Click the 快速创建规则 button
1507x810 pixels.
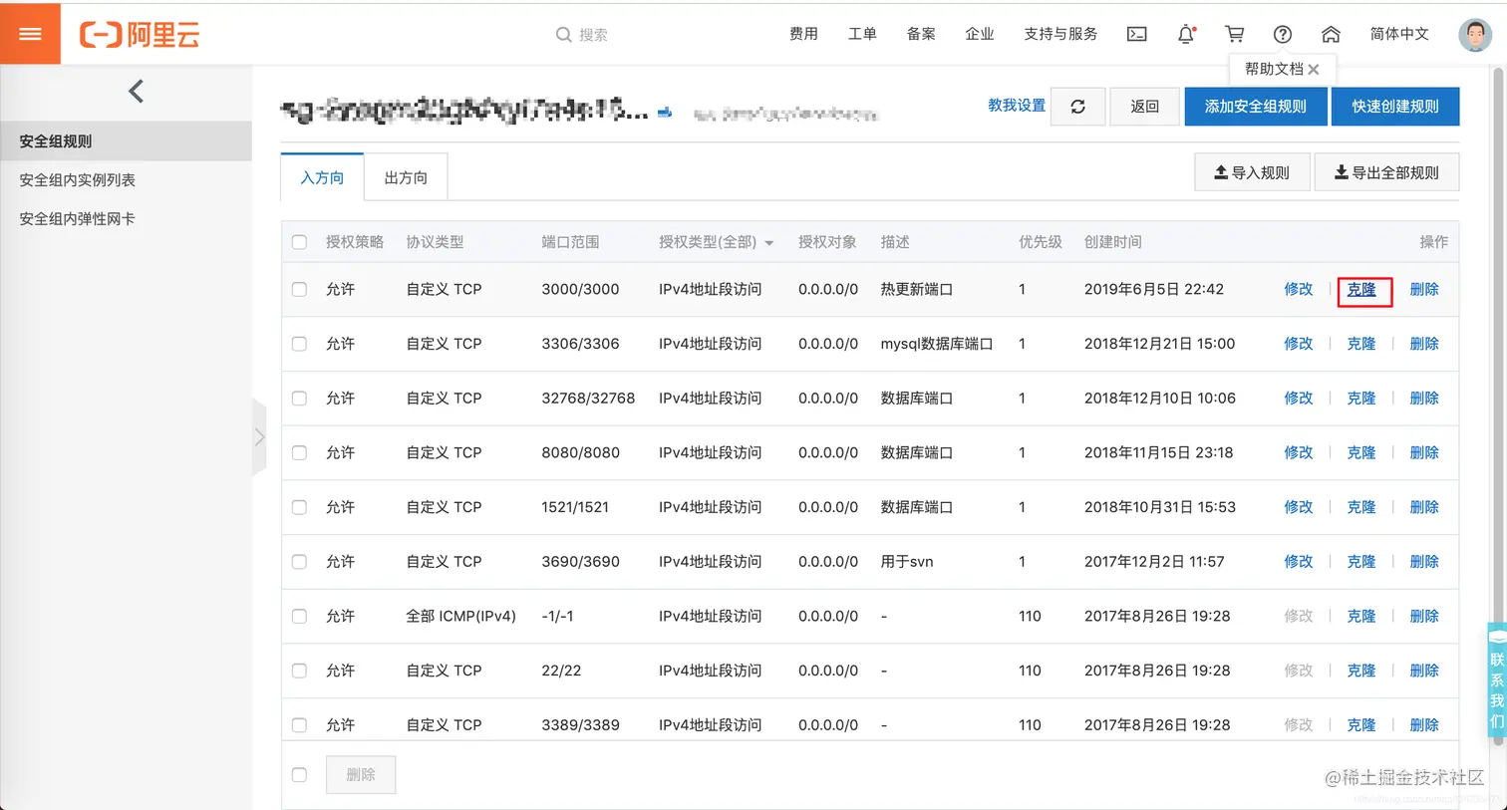click(x=1395, y=107)
